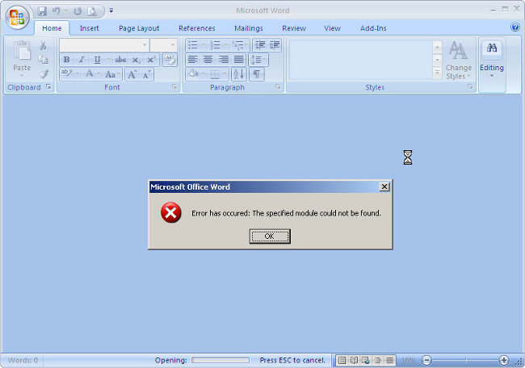Screen dimensions: 525x368
Task: Open Customize Quick Access Toolbar arrow
Action: (x=111, y=11)
